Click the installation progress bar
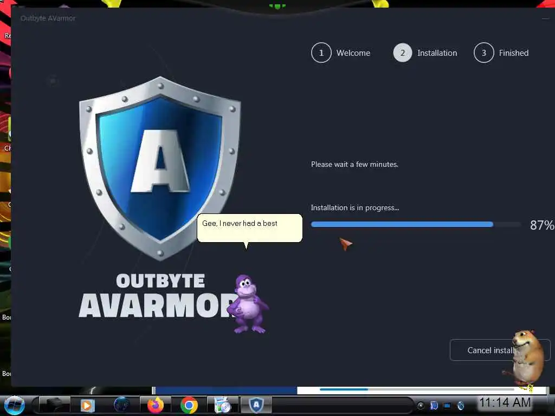The height and width of the screenshot is (416, 555). pos(416,224)
